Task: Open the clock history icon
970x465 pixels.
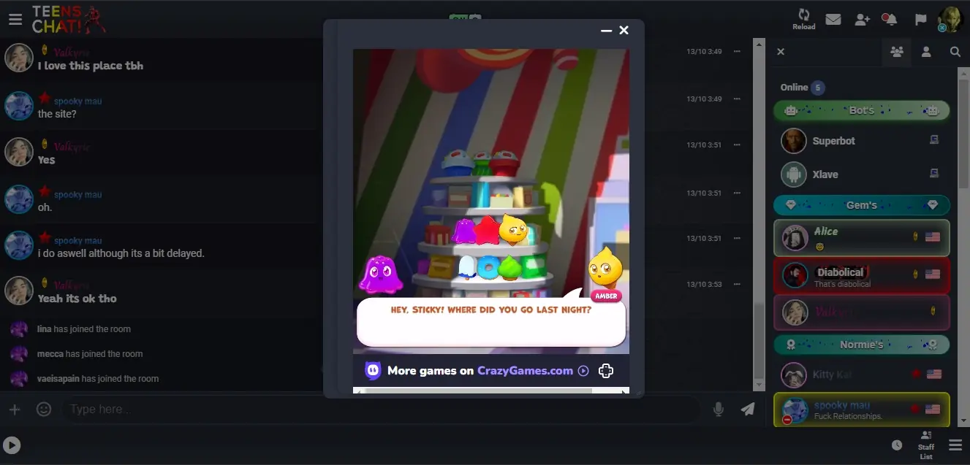Action: [897, 445]
